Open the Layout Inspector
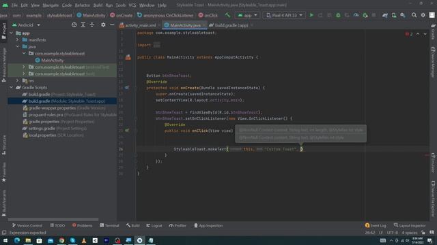 (410, 225)
